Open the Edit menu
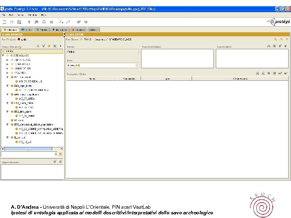Image resolution: width=291 pixels, height=218 pixels. tap(11, 15)
